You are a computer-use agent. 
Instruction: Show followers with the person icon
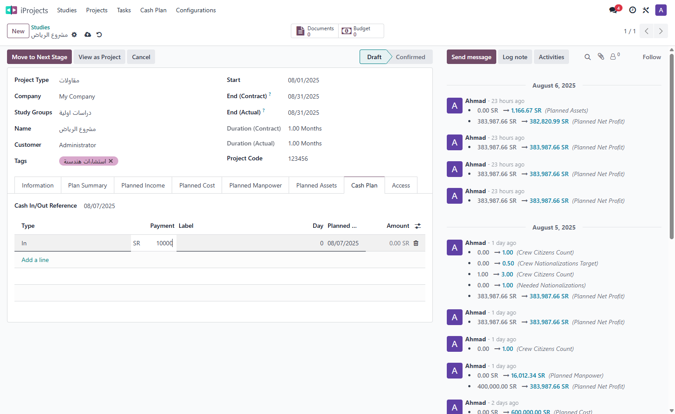615,57
